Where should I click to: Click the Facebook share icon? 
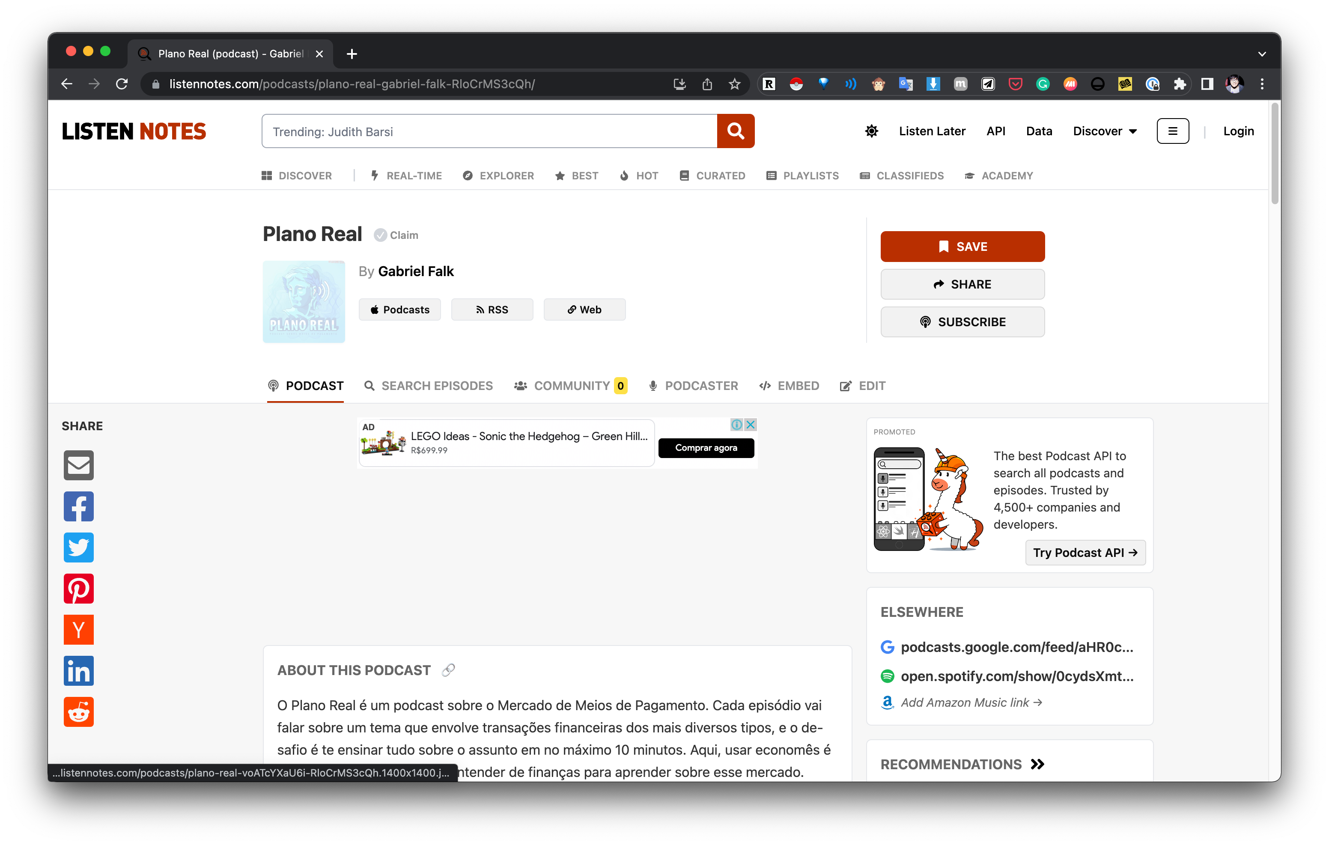click(x=77, y=506)
